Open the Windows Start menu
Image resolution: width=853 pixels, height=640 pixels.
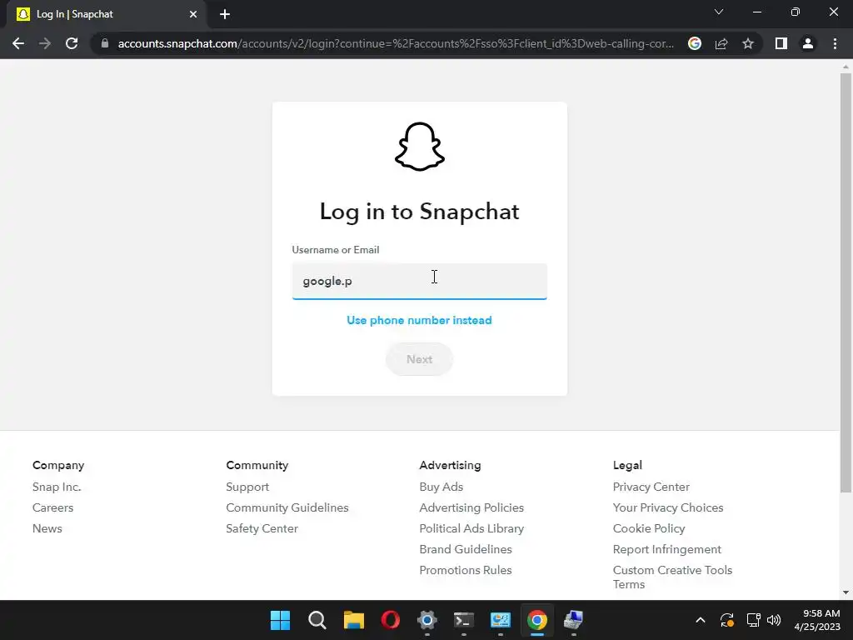pos(280,620)
